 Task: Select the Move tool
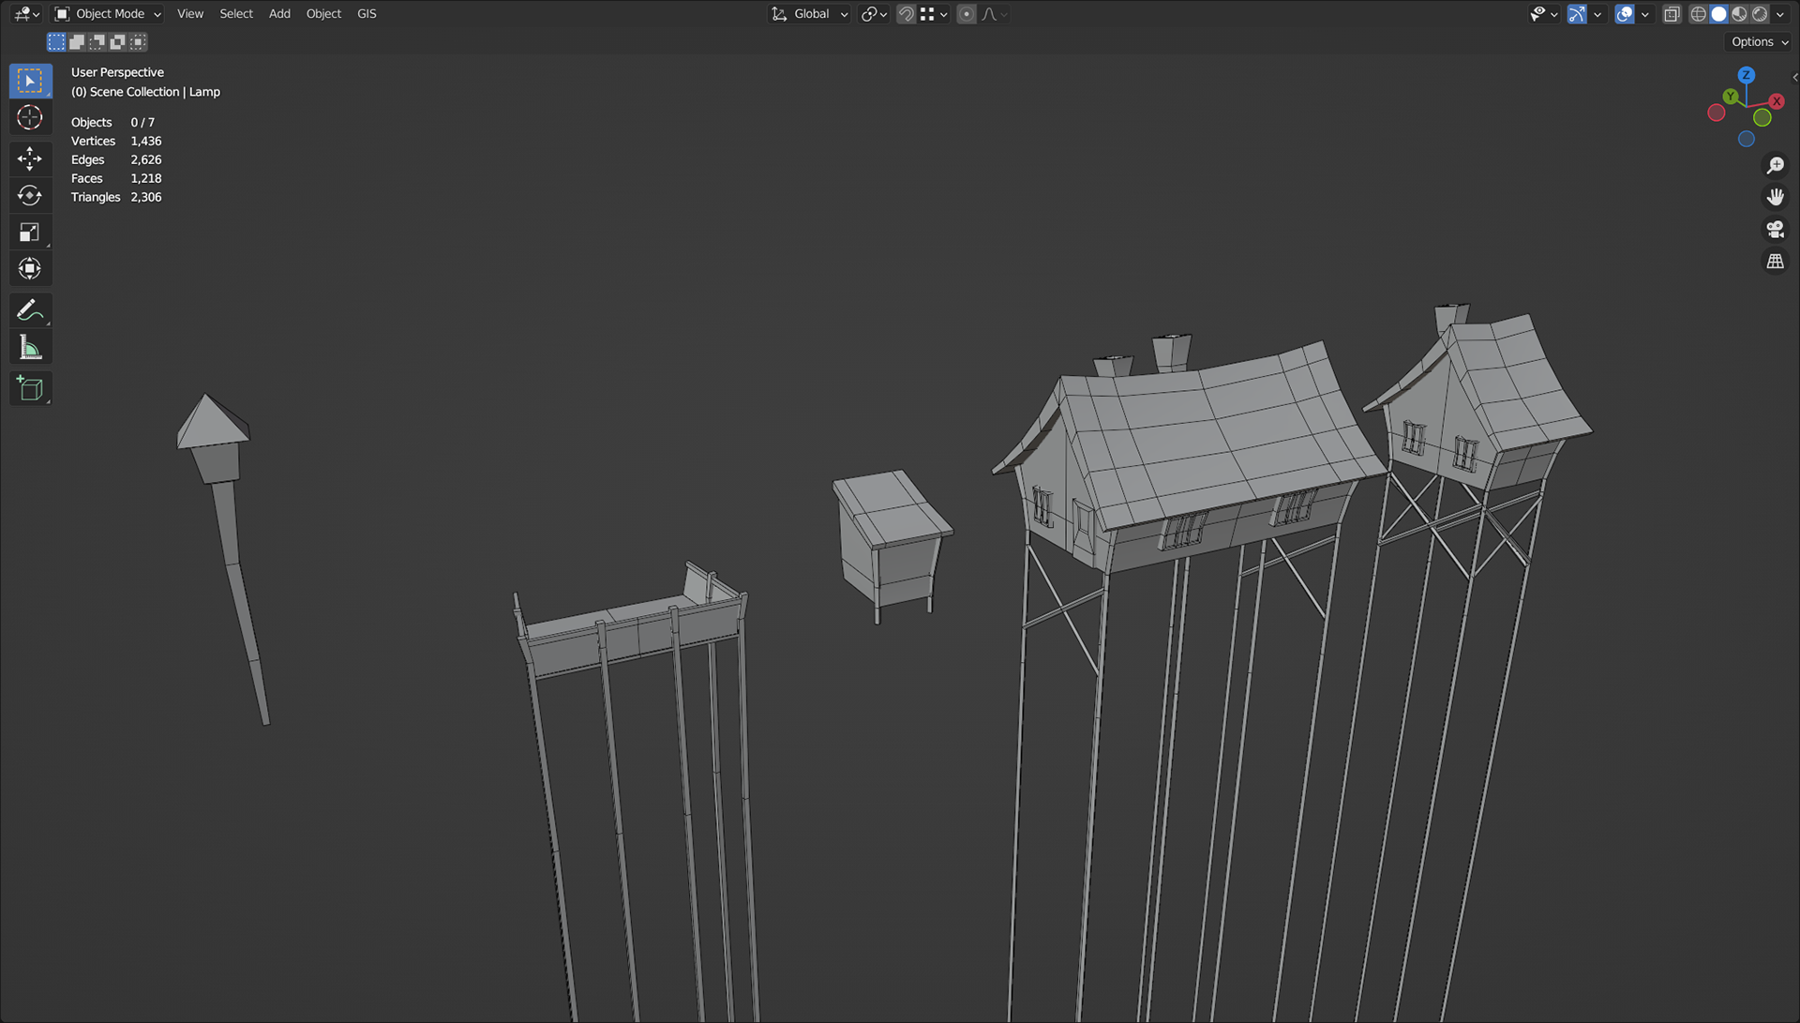click(x=30, y=158)
